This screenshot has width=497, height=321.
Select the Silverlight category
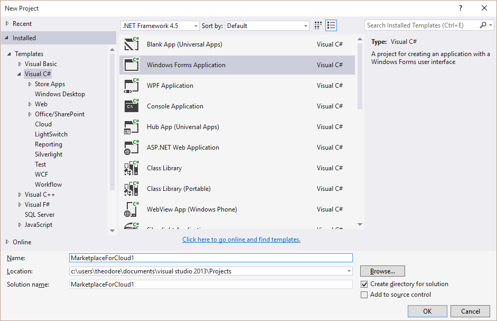pos(49,154)
